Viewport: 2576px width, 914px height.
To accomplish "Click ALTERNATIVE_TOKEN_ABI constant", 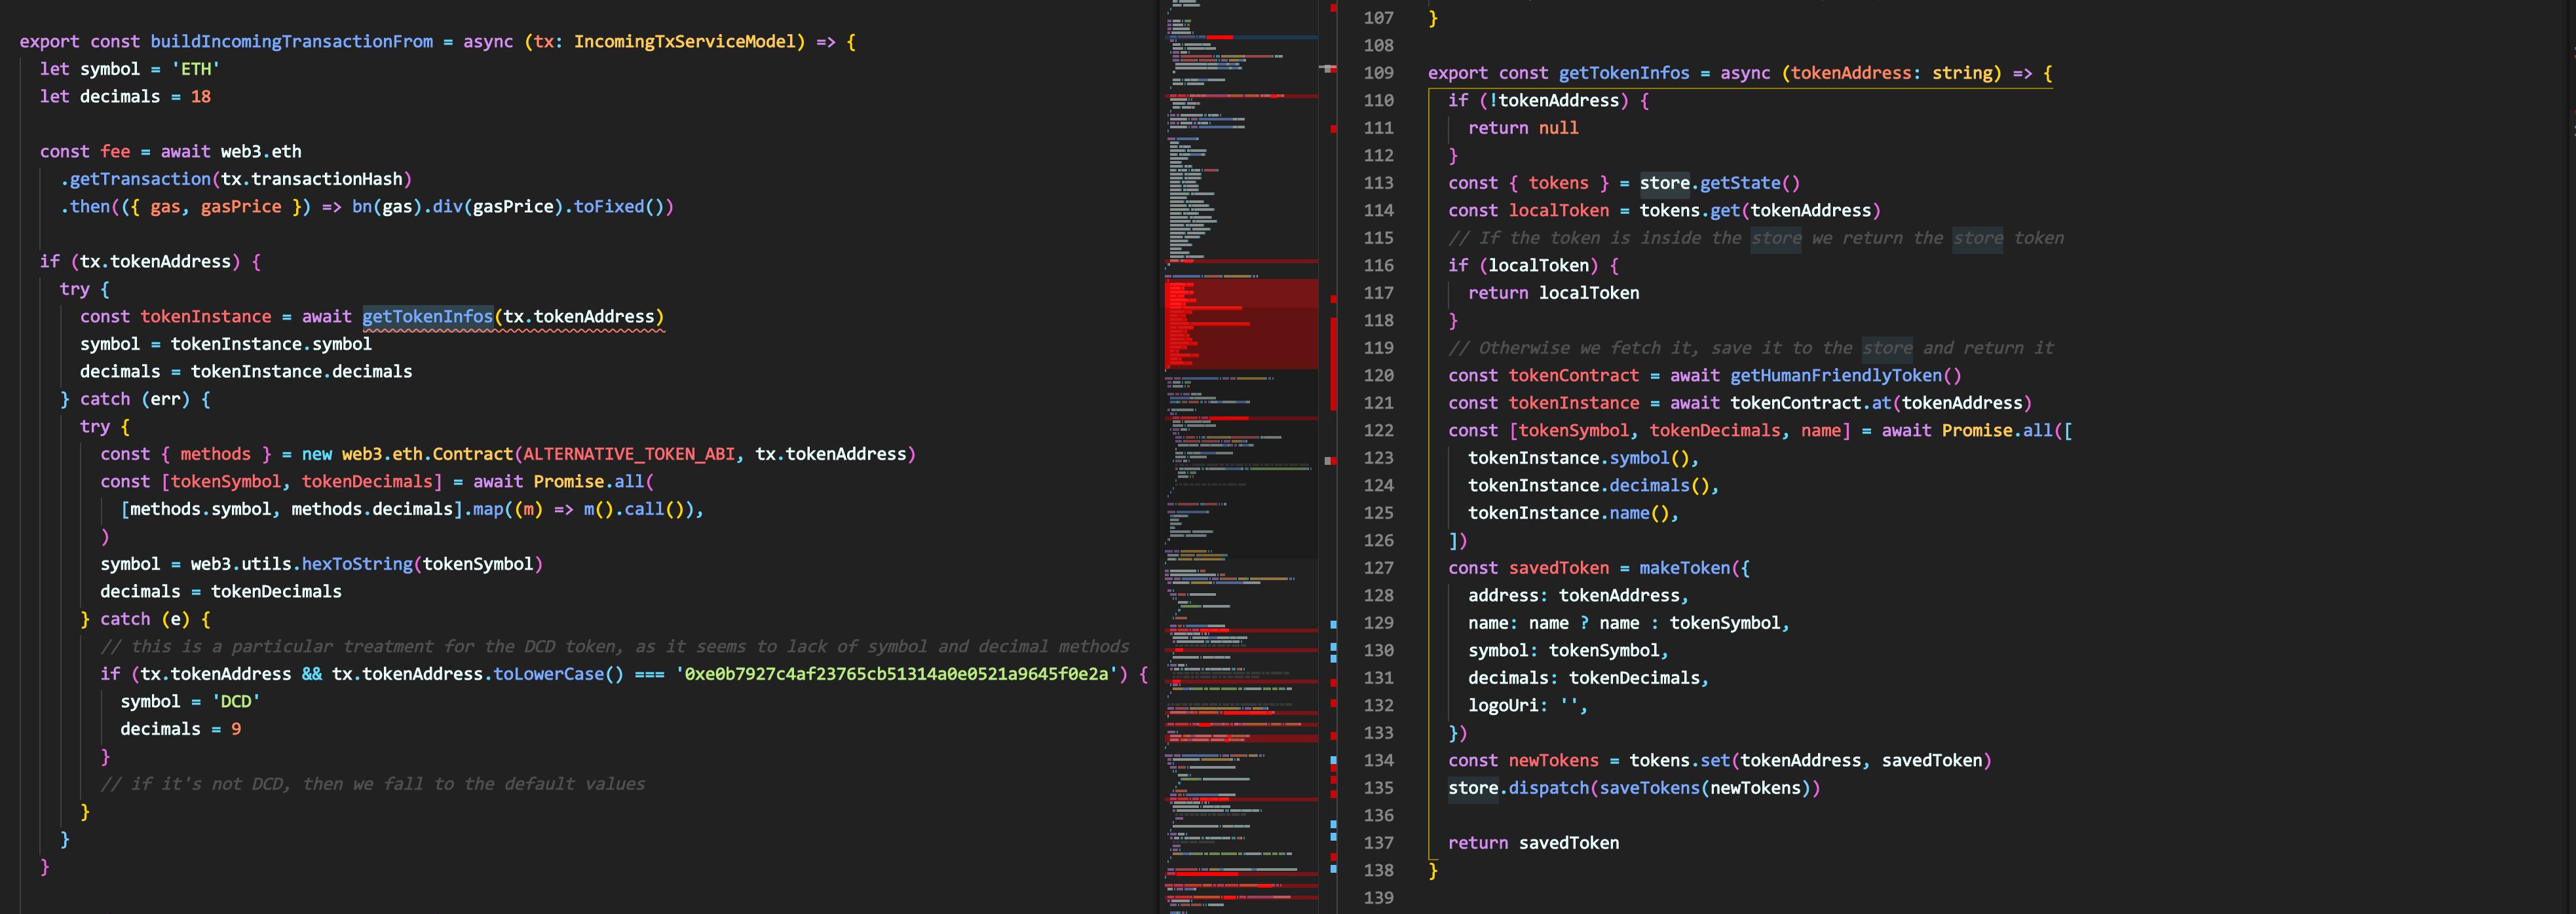I will tap(629, 454).
